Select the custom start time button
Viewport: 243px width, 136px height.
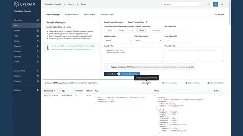click(x=156, y=30)
